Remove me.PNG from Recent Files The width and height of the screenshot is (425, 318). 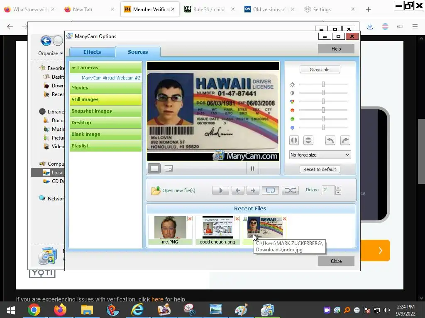point(190,219)
